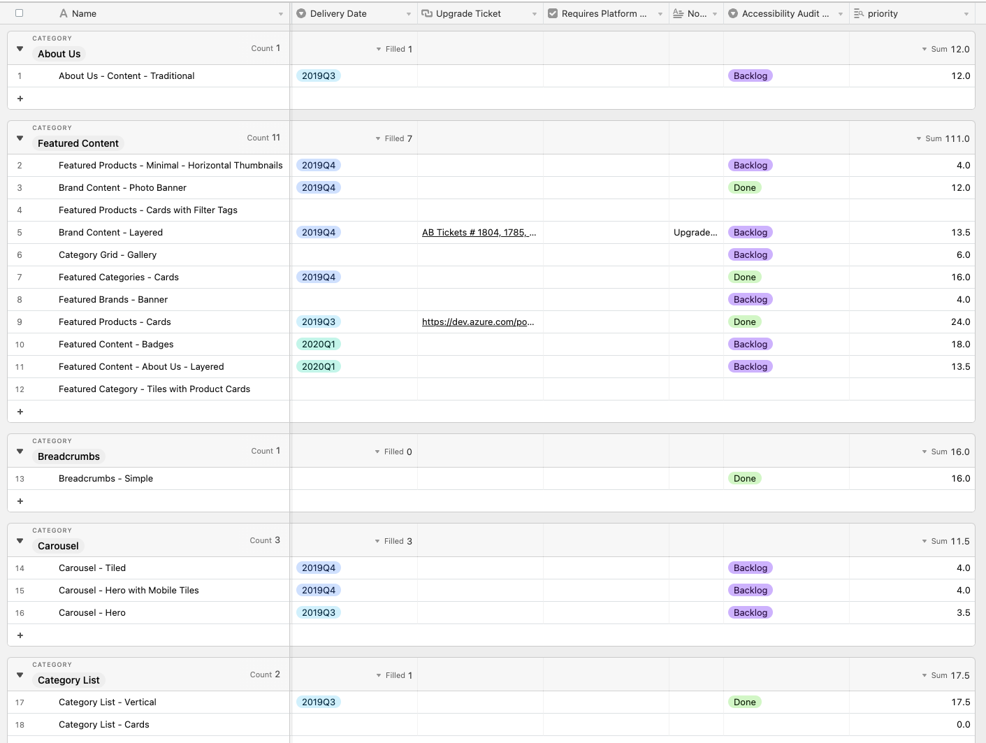Select Category Grid - Gallery record
This screenshot has width=986, height=743.
(x=108, y=255)
